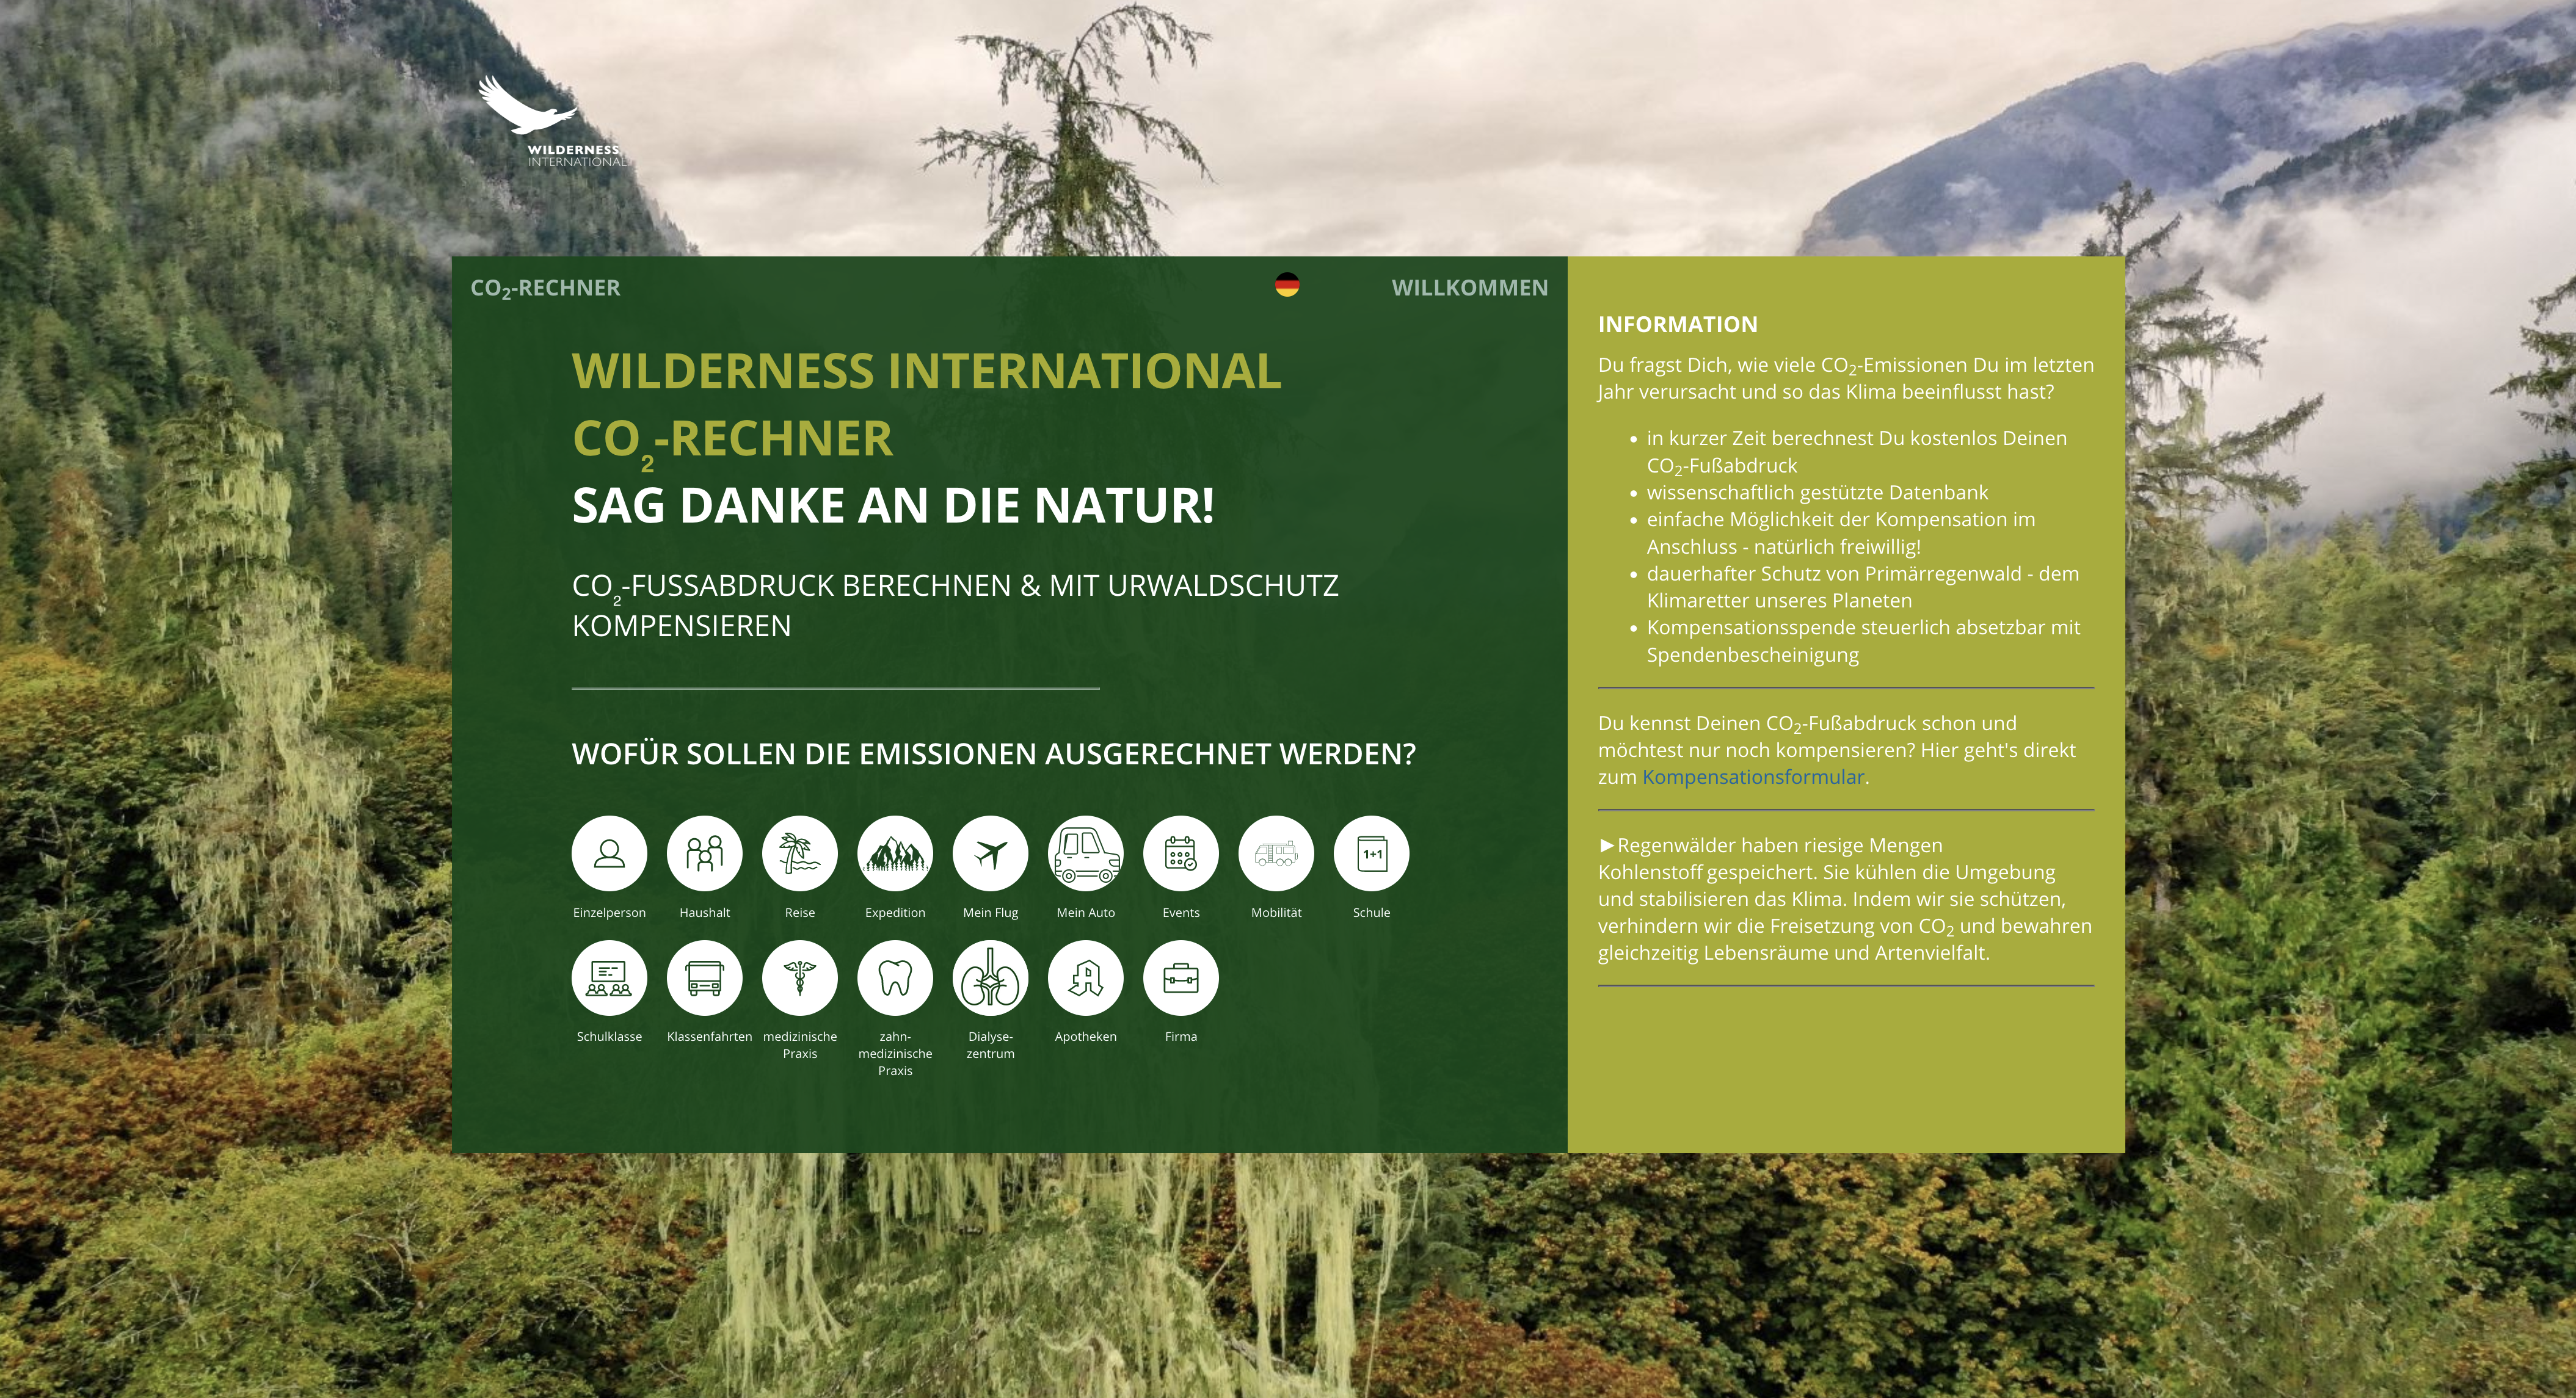Click the Klassenfahrten bus icon
2576x1398 pixels.
click(x=704, y=977)
